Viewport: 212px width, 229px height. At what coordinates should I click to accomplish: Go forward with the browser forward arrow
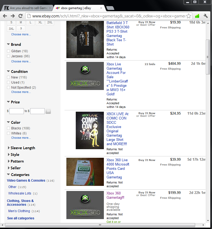pyautogui.click(x=13, y=16)
